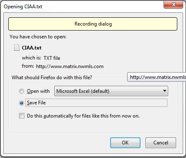Click the TXT file type text
This screenshot has width=186, height=158.
(x=52, y=58)
